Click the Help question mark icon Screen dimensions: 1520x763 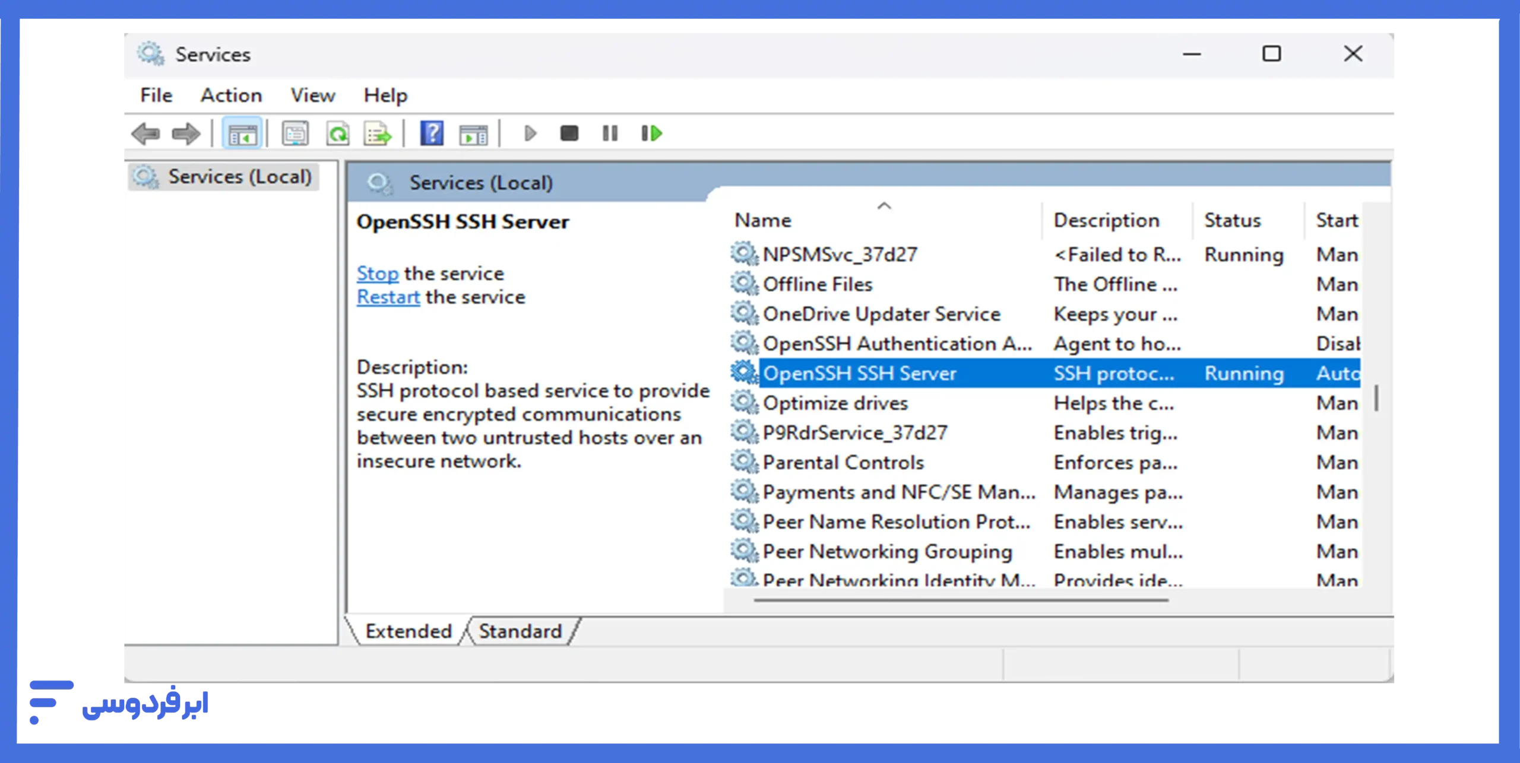click(432, 133)
